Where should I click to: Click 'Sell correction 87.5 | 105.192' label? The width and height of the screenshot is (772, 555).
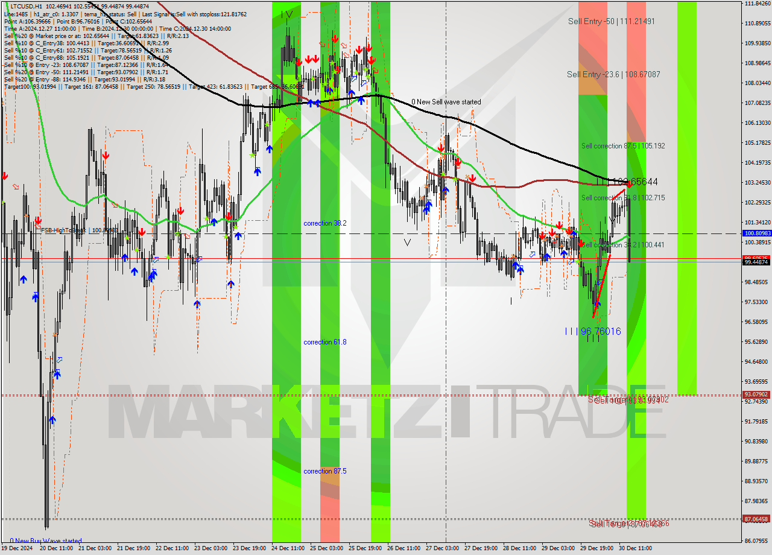click(x=623, y=146)
